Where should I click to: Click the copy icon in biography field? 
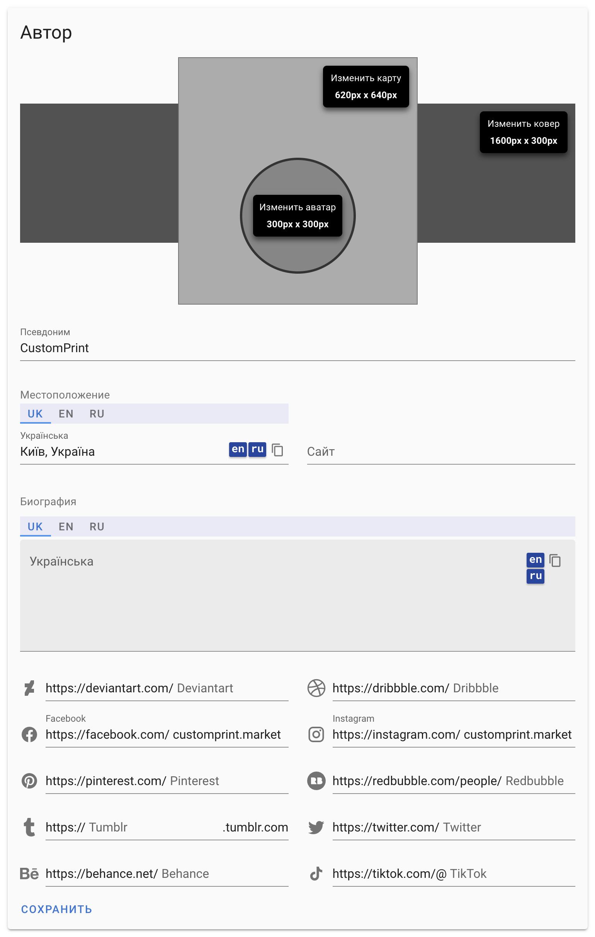click(555, 560)
